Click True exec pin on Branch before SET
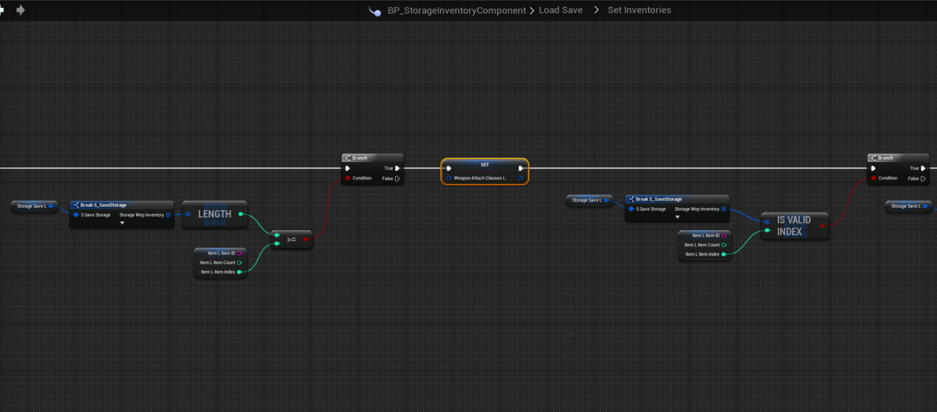Screen dimensions: 937x412 click(397, 168)
